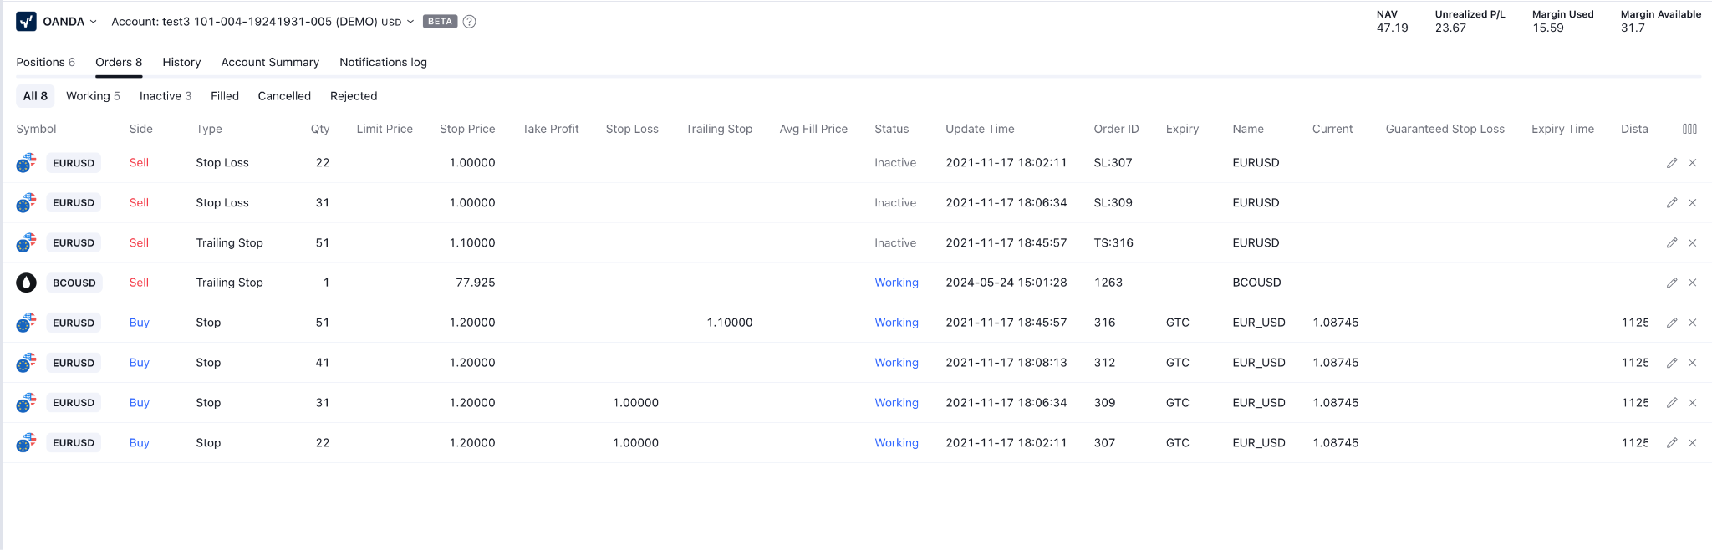The width and height of the screenshot is (1712, 550).
Task: Click the OANDA broker logo icon
Action: [26, 22]
